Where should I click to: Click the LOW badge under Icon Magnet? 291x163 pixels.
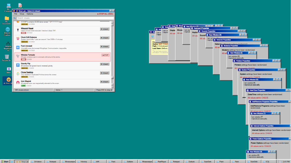[23, 86]
